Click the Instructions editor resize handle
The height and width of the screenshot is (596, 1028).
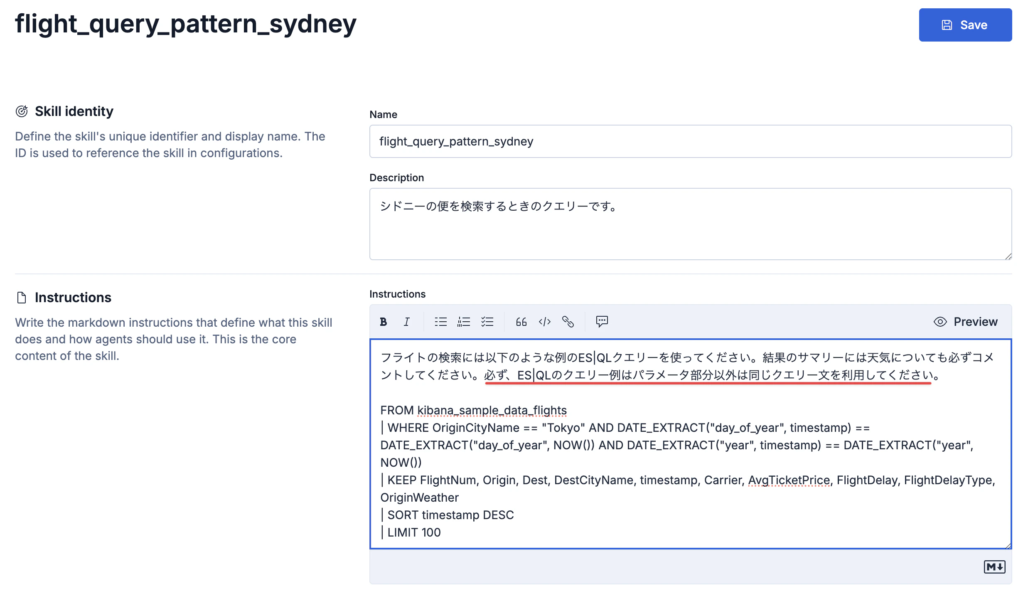pyautogui.click(x=1008, y=546)
